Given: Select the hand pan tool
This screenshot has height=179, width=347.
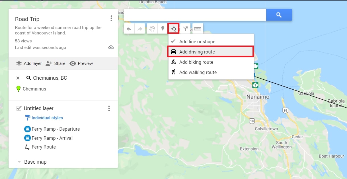Looking at the screenshot, I should pyautogui.click(x=152, y=28).
